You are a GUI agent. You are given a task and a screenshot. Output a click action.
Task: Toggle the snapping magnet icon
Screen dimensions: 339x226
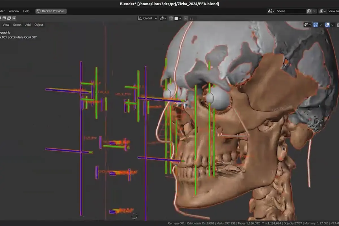coord(171,18)
